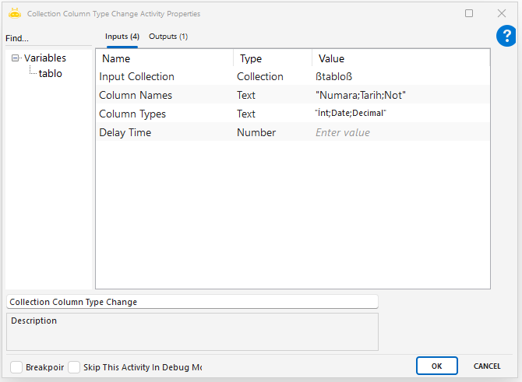Click the Find... search field
Screen dimensions: 522x382
47,38
